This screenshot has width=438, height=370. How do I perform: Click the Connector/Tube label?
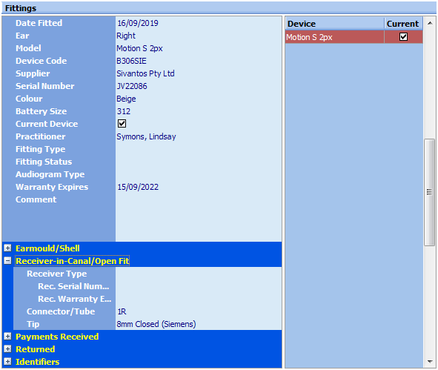[61, 311]
